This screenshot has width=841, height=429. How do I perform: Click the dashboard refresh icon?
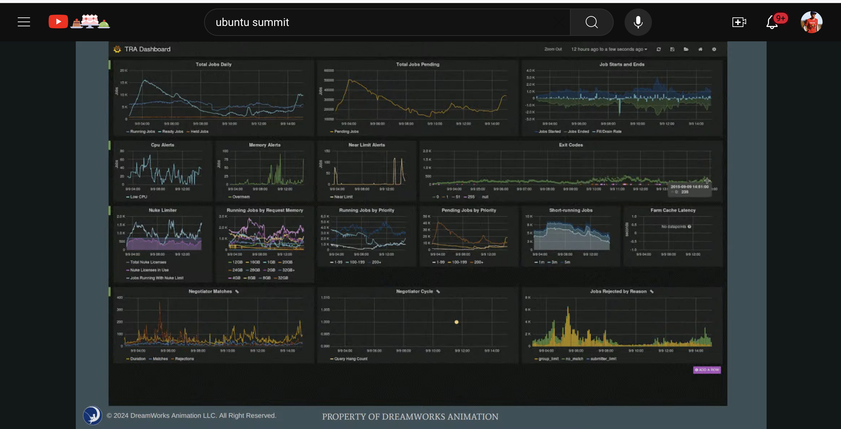(658, 49)
